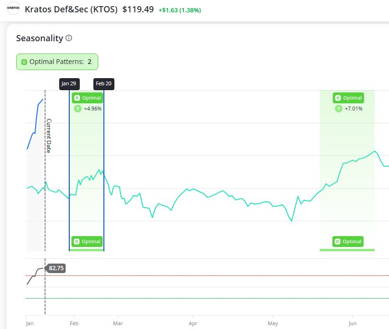Click the bottom Optimal badge in February zone
This screenshot has width=389, height=329.
87,242
